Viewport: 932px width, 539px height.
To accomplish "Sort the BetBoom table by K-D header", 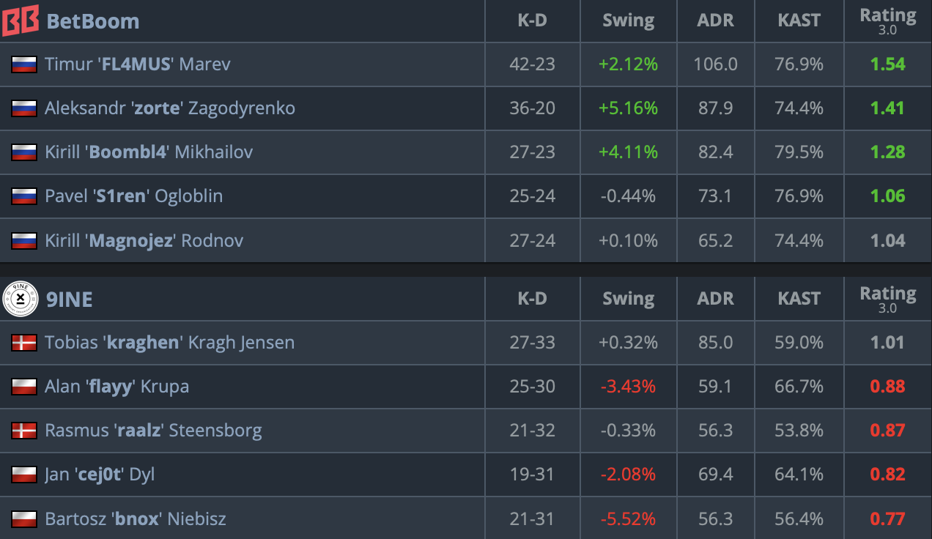I will click(532, 21).
